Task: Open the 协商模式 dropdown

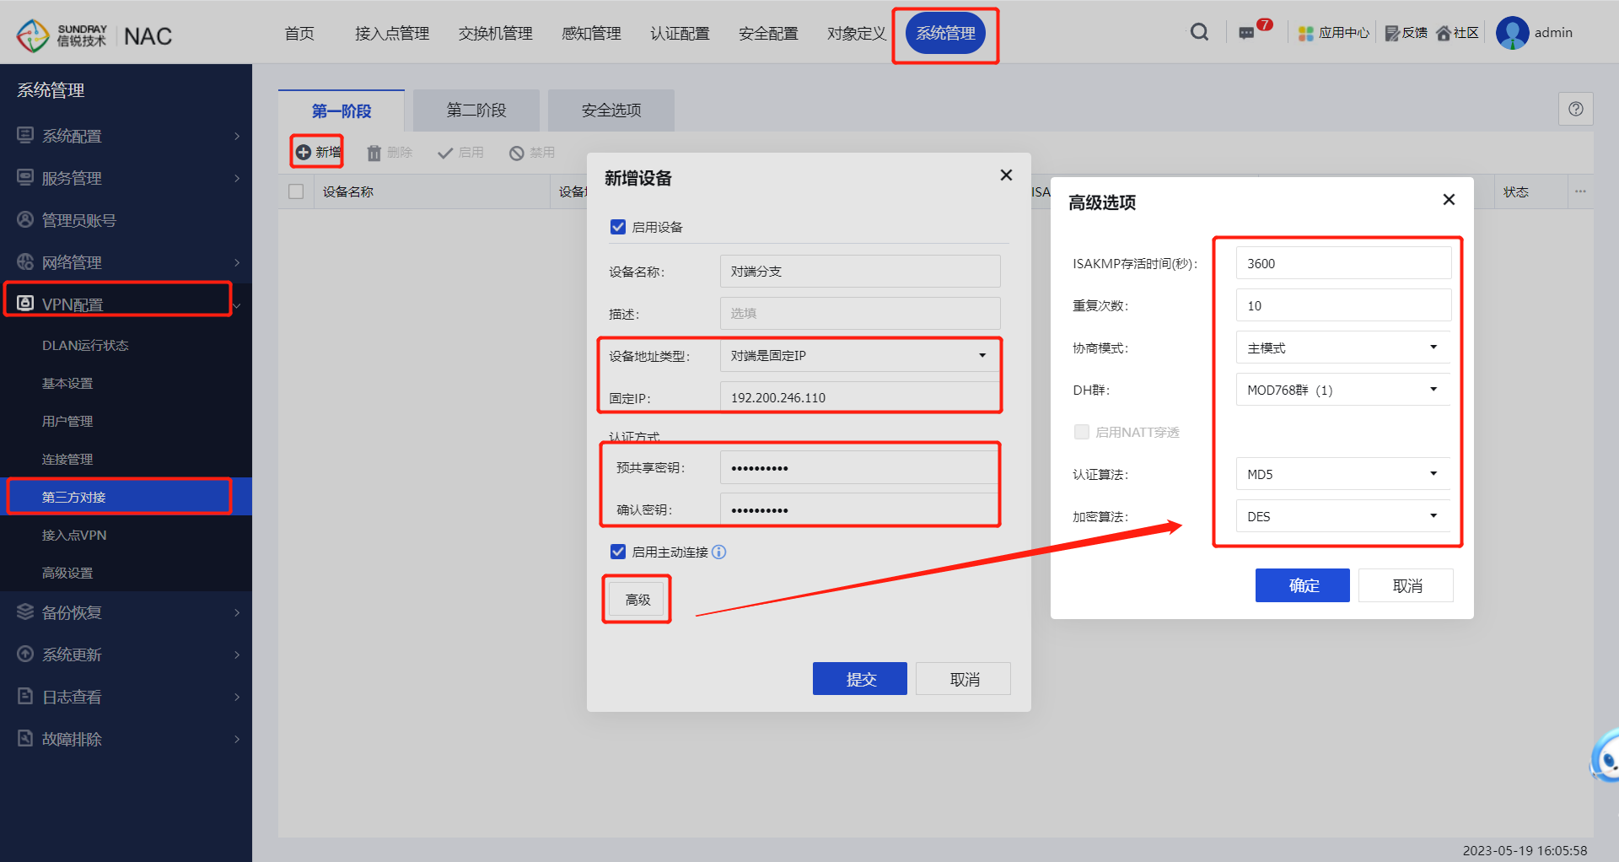Action: pyautogui.click(x=1343, y=347)
